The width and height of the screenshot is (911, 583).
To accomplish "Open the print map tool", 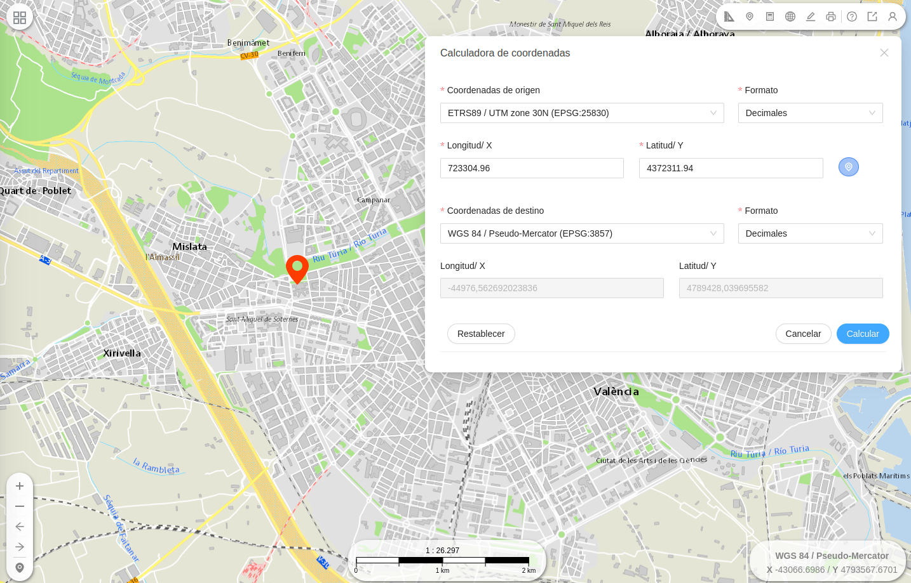I will 831,16.
